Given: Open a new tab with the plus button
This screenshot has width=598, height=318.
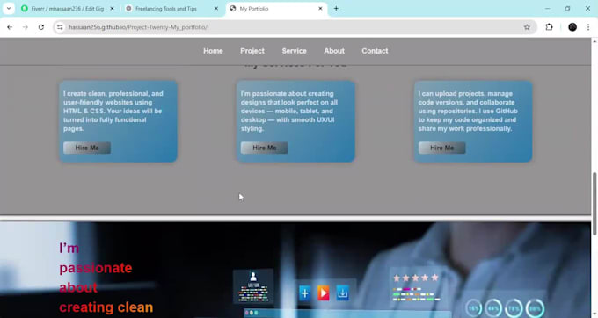Looking at the screenshot, I should coord(336,9).
